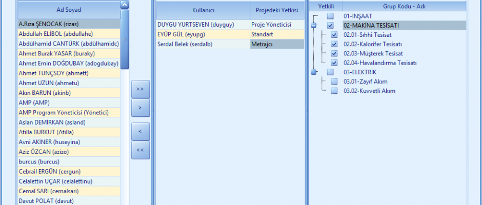This screenshot has width=482, height=205.
Task: Click the Kullanıcı column header
Action: click(x=203, y=10)
